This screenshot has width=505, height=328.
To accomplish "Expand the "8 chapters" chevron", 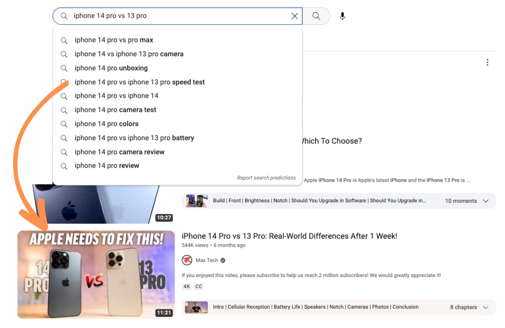I will click(x=486, y=307).
